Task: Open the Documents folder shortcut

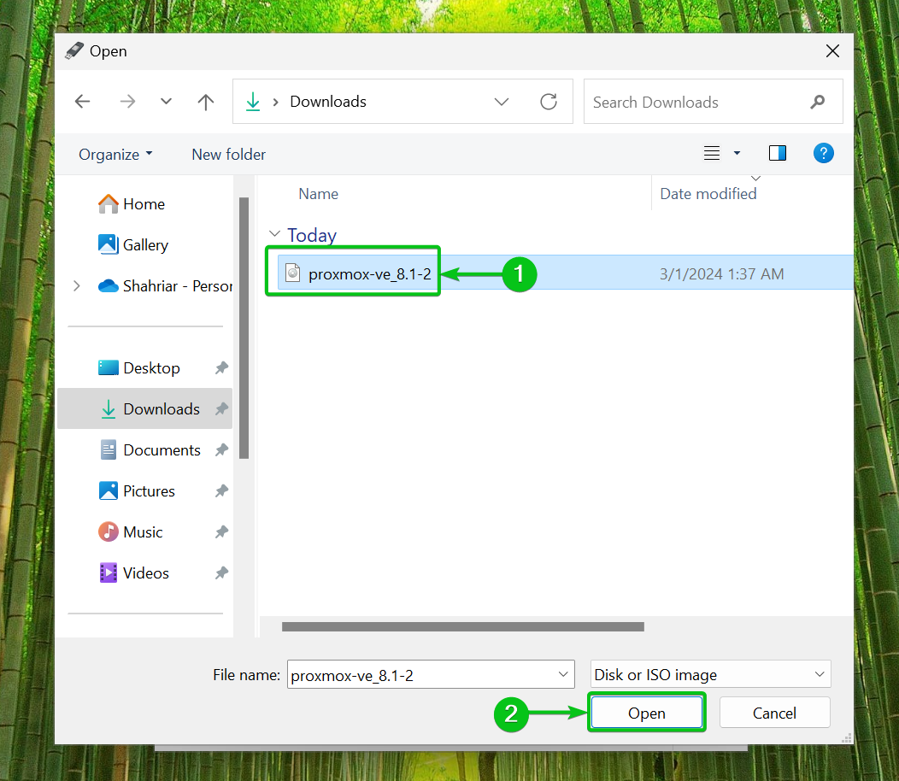Action: point(150,450)
